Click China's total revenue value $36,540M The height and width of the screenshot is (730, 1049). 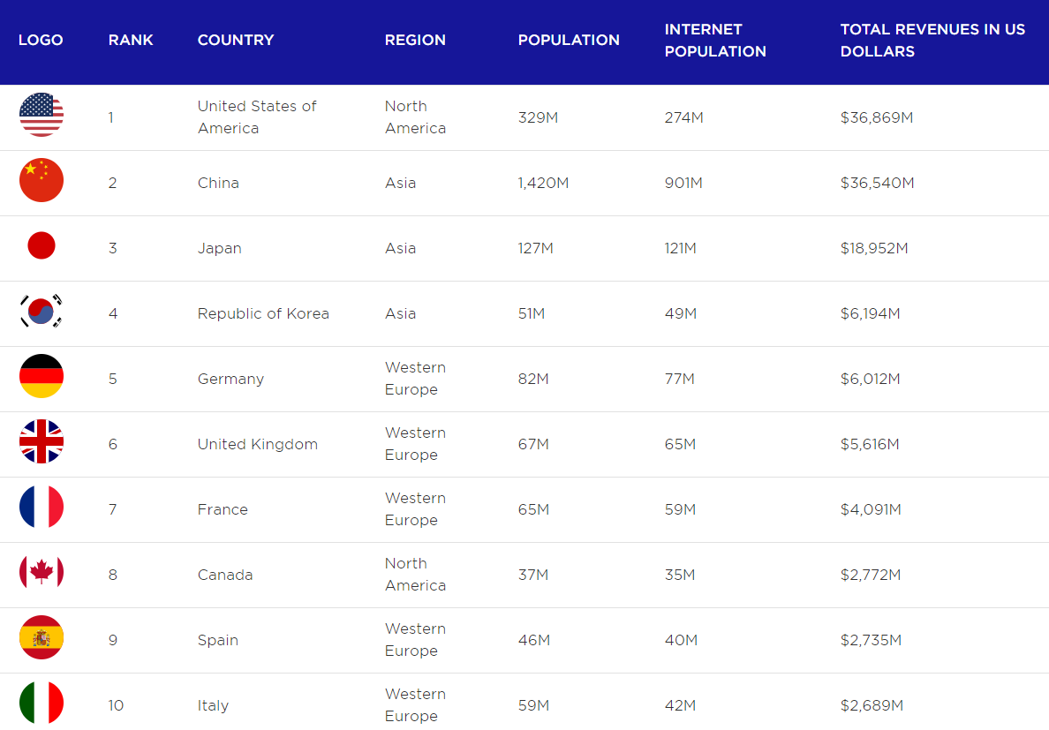(x=878, y=183)
